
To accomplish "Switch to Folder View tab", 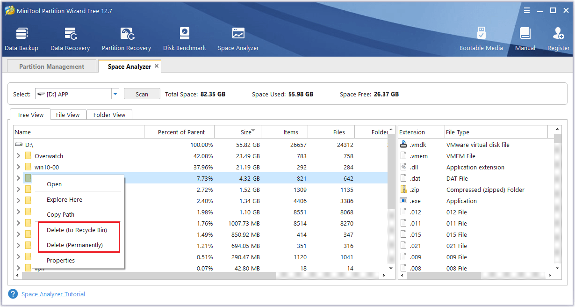I will [x=109, y=115].
